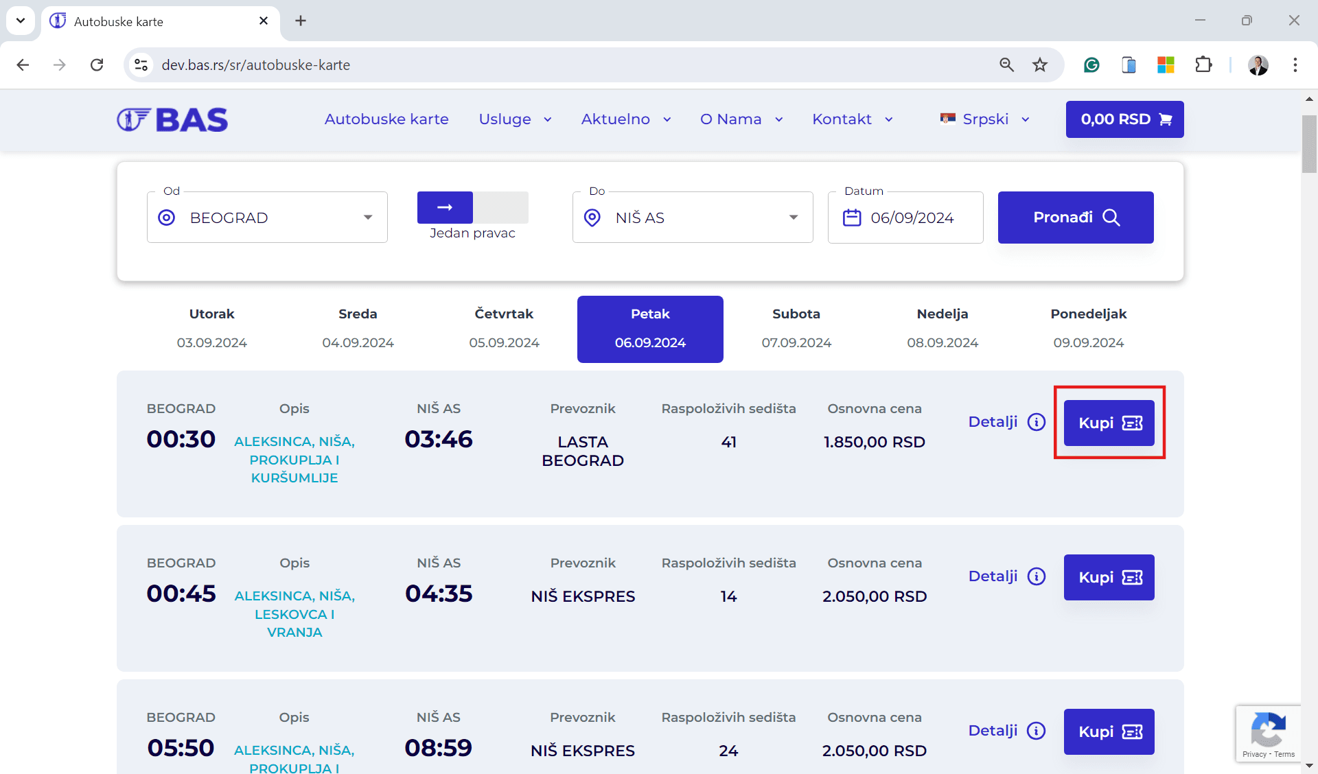The width and height of the screenshot is (1318, 774).
Task: Click the Datum date input field
Action: [x=905, y=218]
